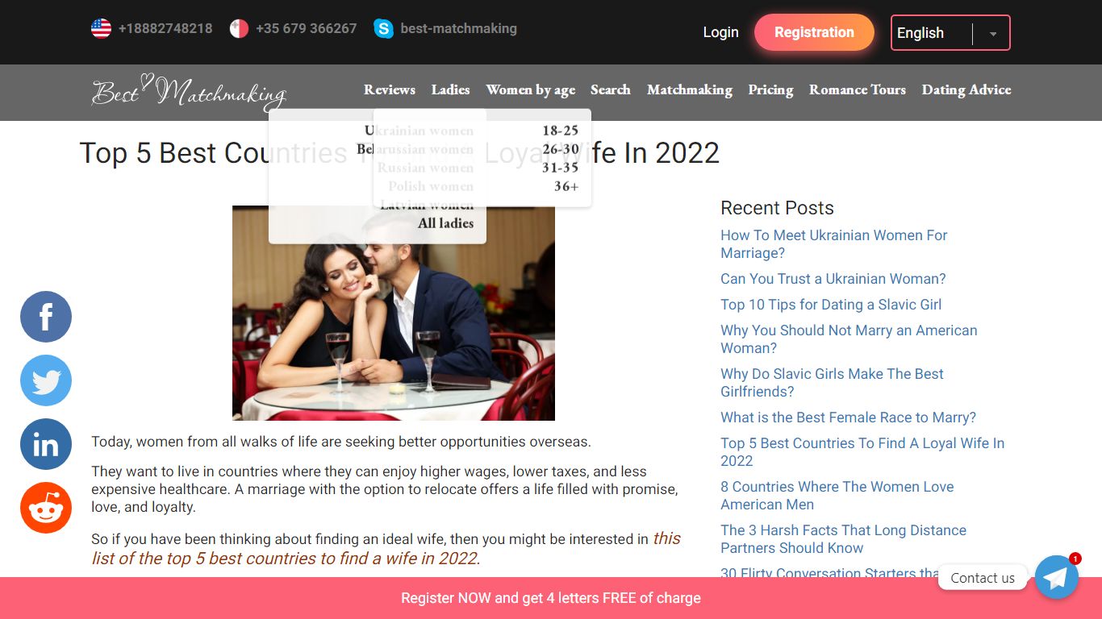Viewport: 1102px width, 619px height.
Task: Select Ukrainian women submenu entry
Action: [x=419, y=131]
